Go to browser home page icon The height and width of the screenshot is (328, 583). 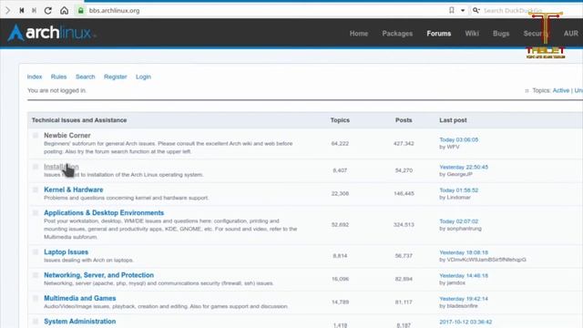click(64, 10)
